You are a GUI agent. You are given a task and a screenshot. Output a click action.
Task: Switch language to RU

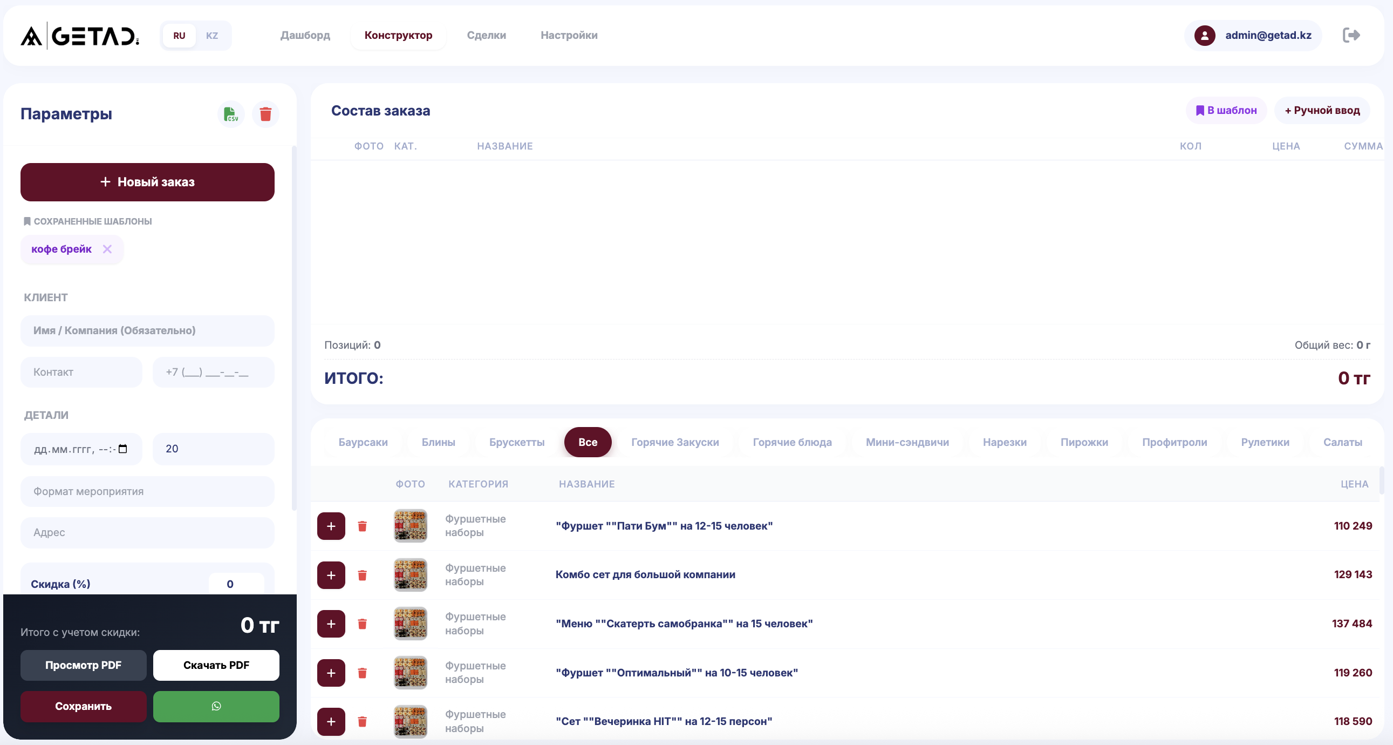(x=179, y=36)
